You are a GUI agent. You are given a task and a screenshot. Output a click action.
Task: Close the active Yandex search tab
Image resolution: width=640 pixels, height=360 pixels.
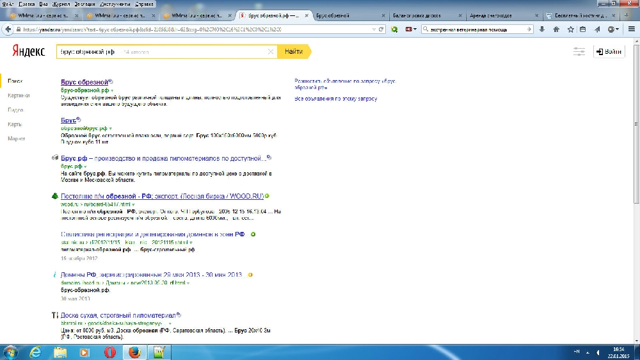point(307,15)
